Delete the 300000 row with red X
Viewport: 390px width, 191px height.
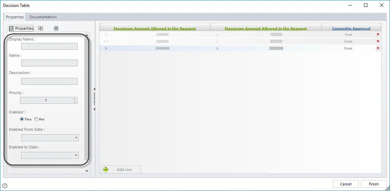click(378, 48)
